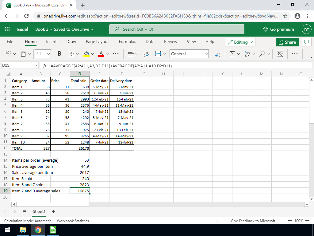Click the Paste clipboard icon
The image size is (314, 236).
pos(24,54)
